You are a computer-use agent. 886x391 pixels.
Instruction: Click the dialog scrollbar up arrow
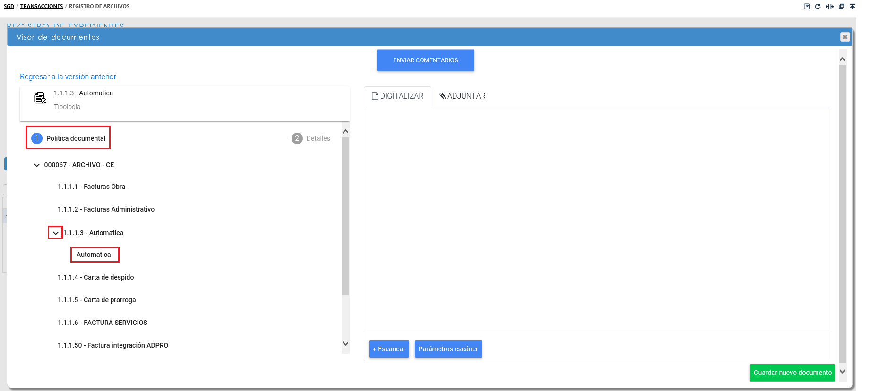pos(843,59)
